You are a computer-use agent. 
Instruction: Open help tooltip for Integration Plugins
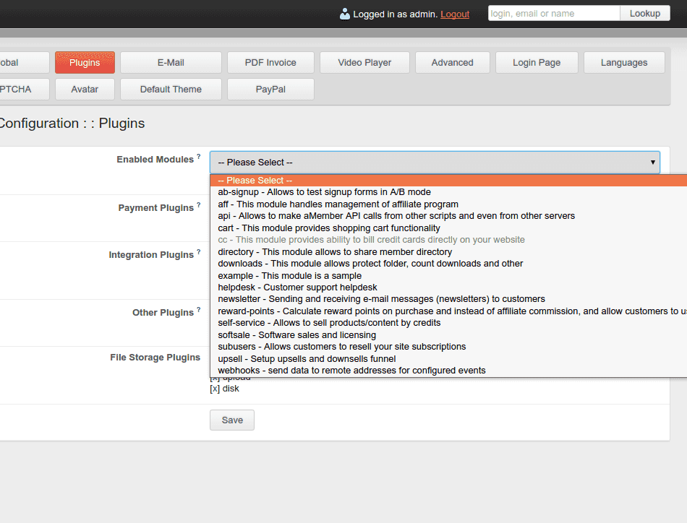(198, 251)
